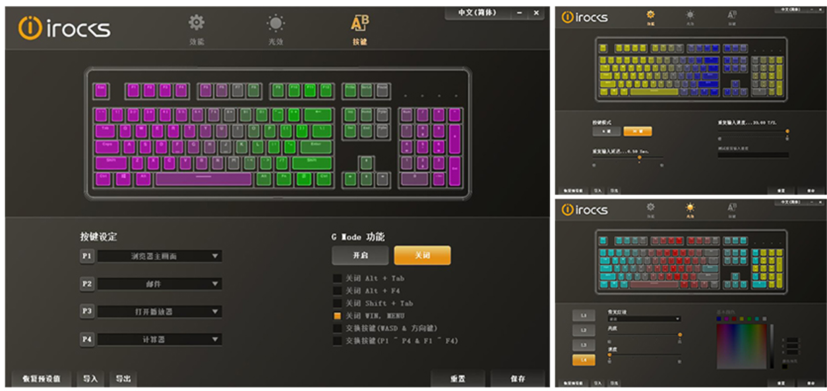Click the P1 macro key icon

coord(87,255)
